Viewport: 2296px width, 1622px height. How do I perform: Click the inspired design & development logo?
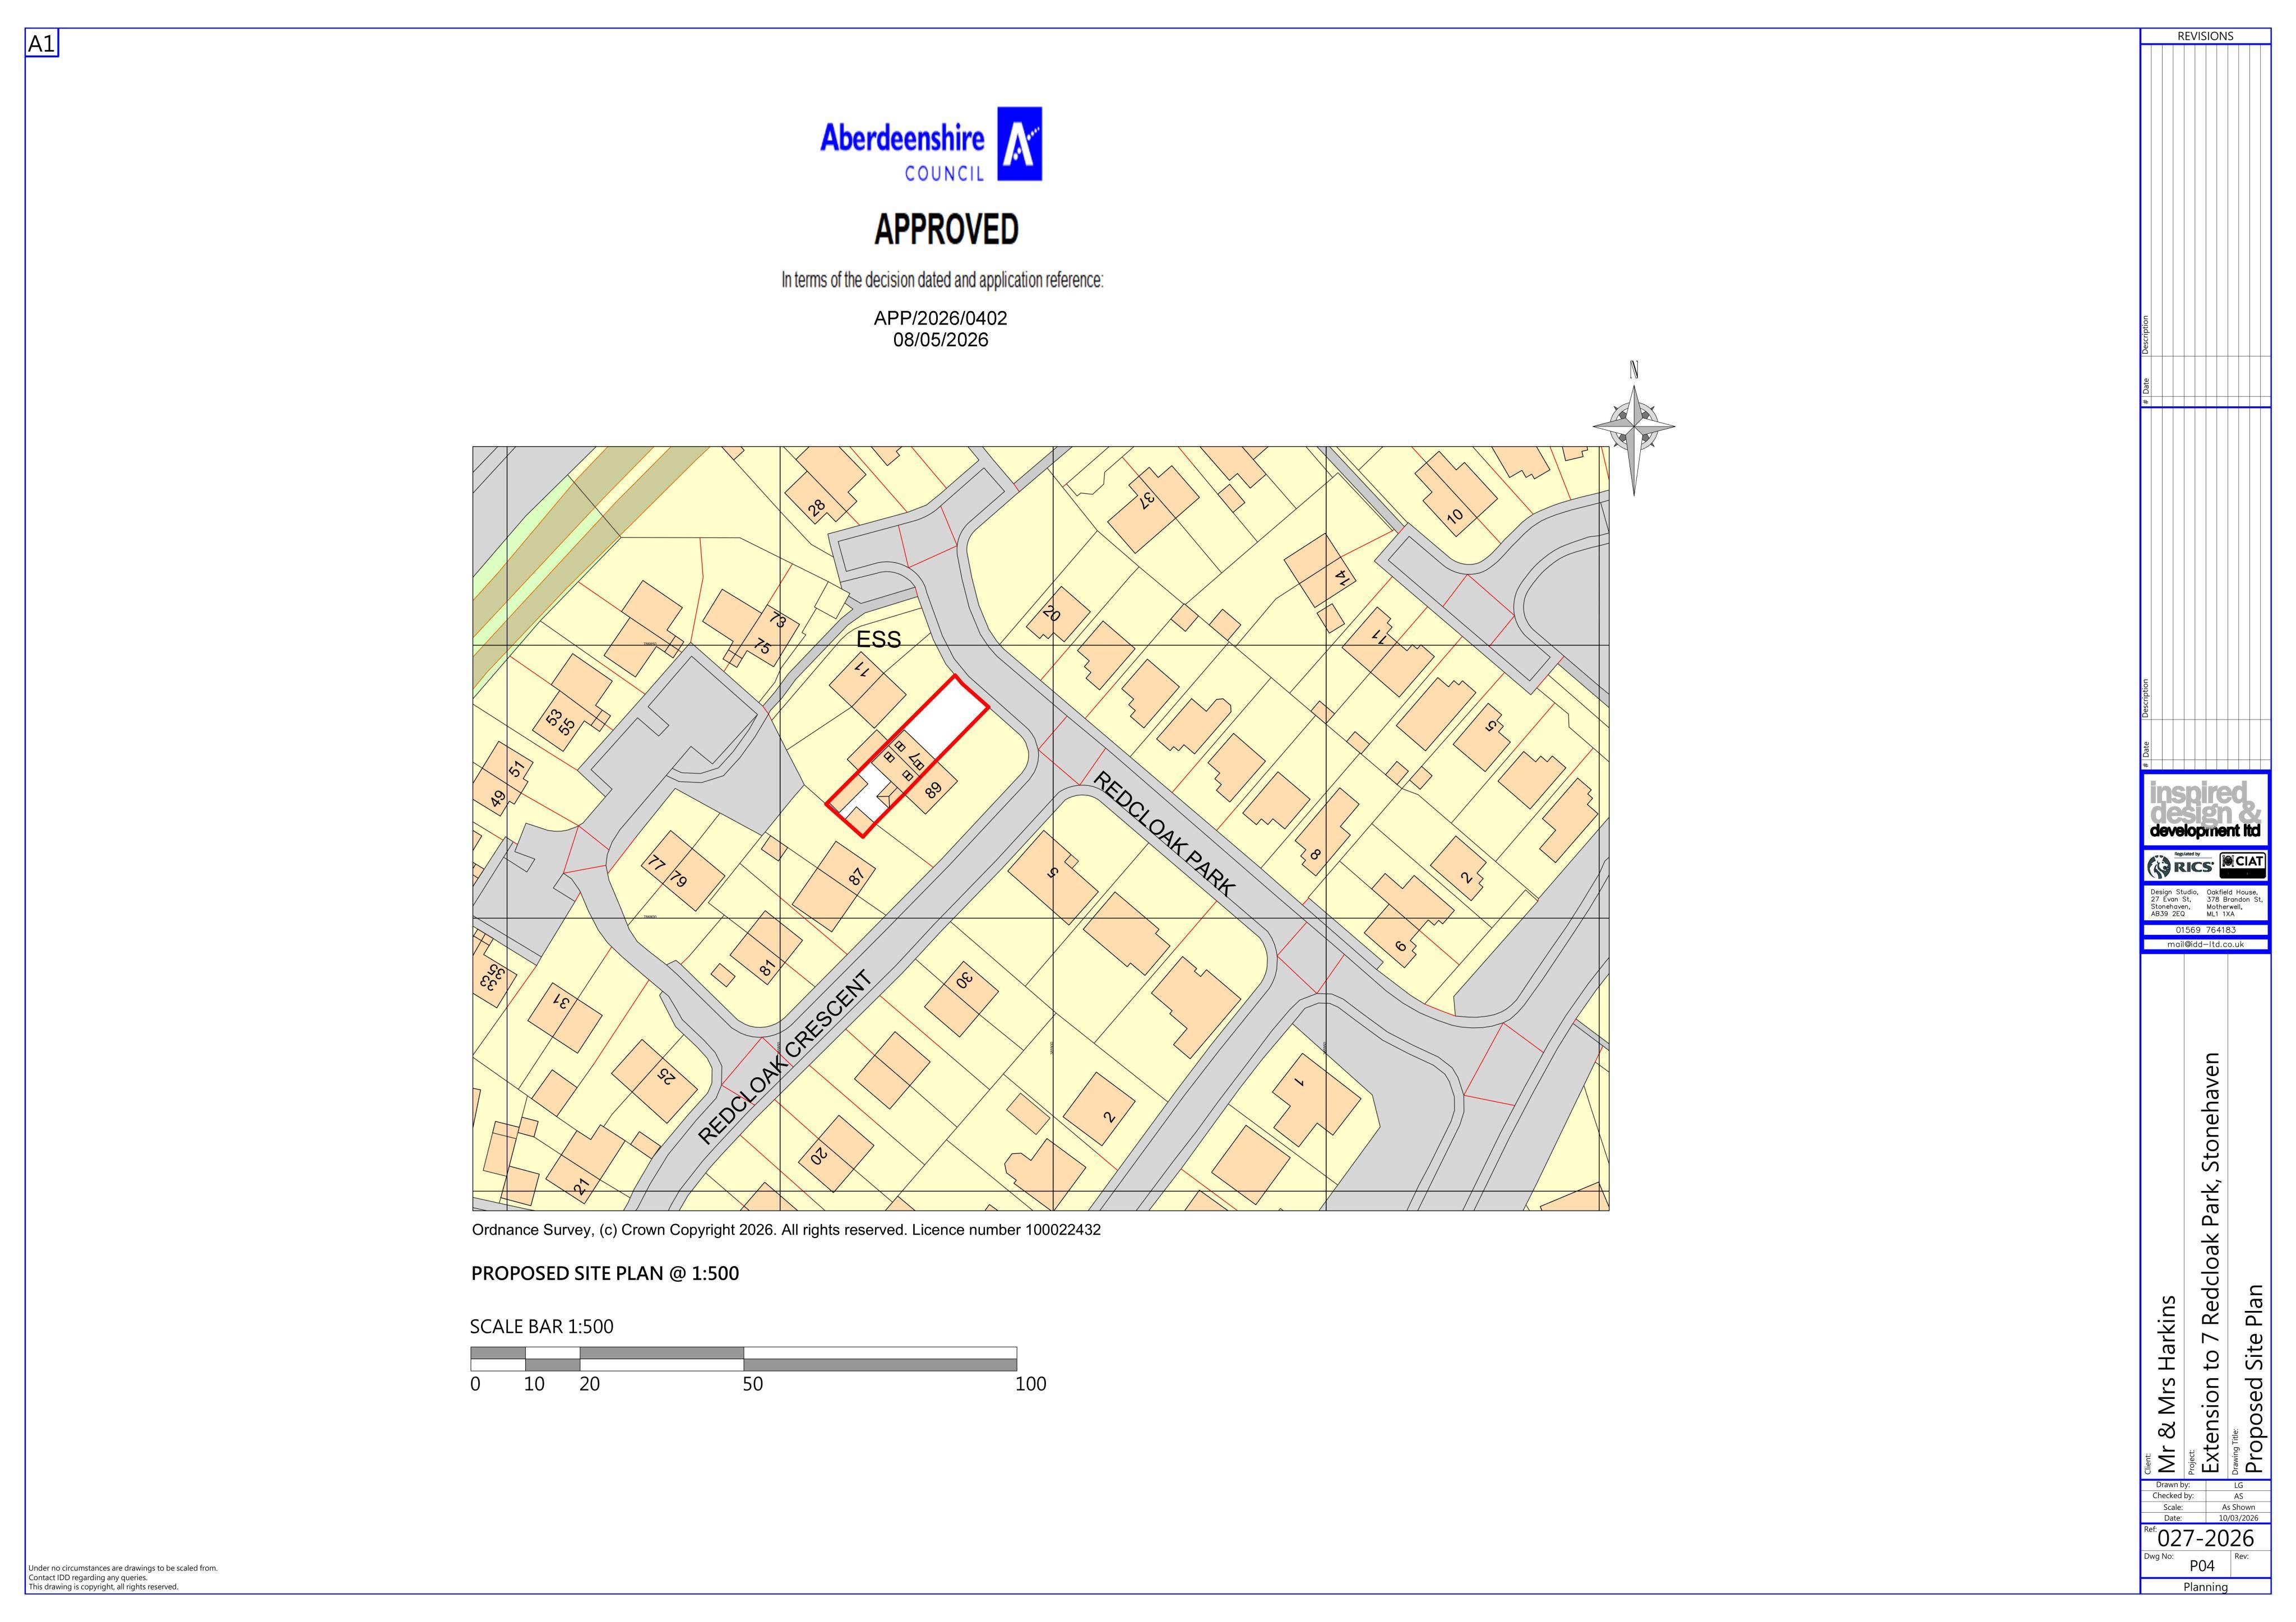(2205, 809)
